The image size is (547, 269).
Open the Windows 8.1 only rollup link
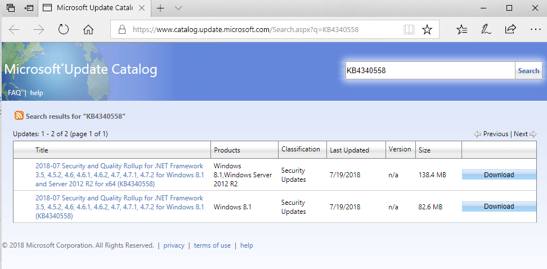[120, 207]
